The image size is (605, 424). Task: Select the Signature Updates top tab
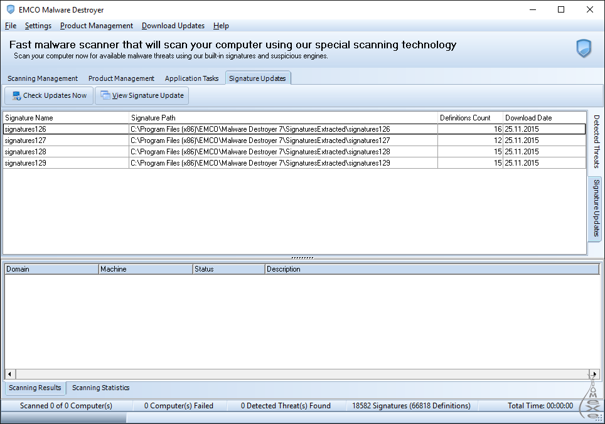(x=258, y=78)
